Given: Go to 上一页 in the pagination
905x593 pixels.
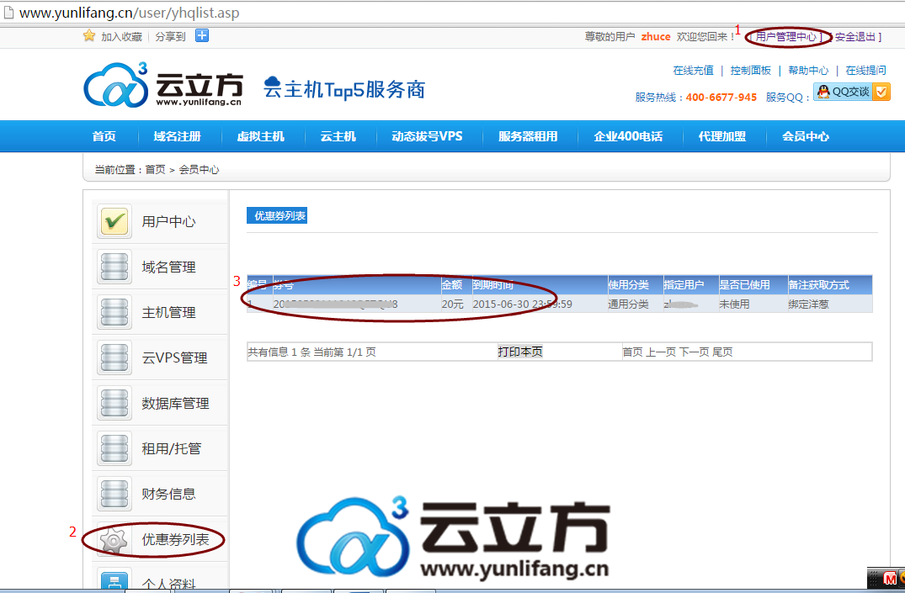Looking at the screenshot, I should (x=661, y=352).
